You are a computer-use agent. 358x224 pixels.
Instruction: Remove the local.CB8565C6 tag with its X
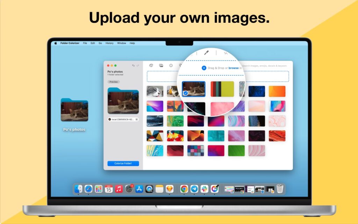click(x=137, y=119)
